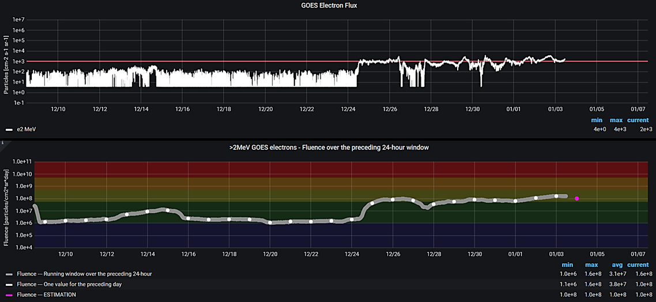Click the last white fluence point near 01/03

[556, 196]
